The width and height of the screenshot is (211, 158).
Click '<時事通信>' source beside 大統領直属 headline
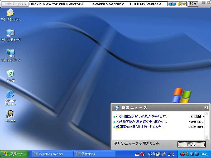(196, 122)
